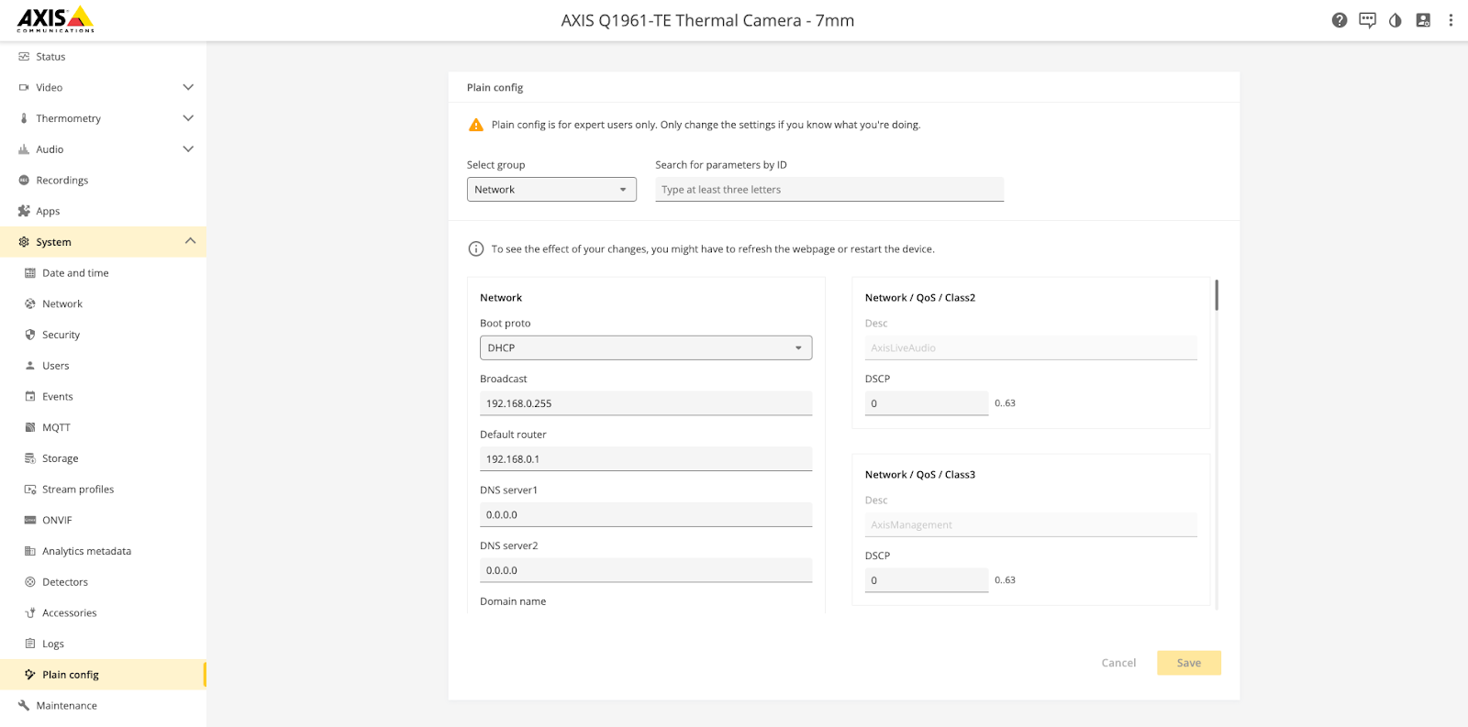The width and height of the screenshot is (1468, 727).
Task: Toggle the contrast theme icon in the header
Action: click(1396, 20)
